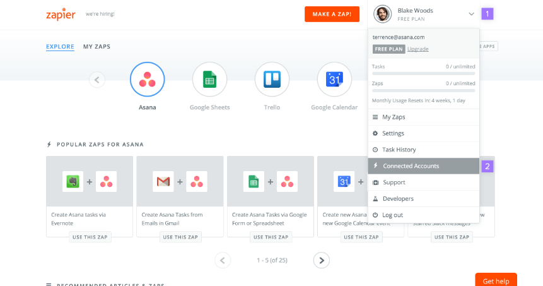Click Google Sheets icon in third zap card
Viewport: 543px width, 286px height.
(x=254, y=181)
